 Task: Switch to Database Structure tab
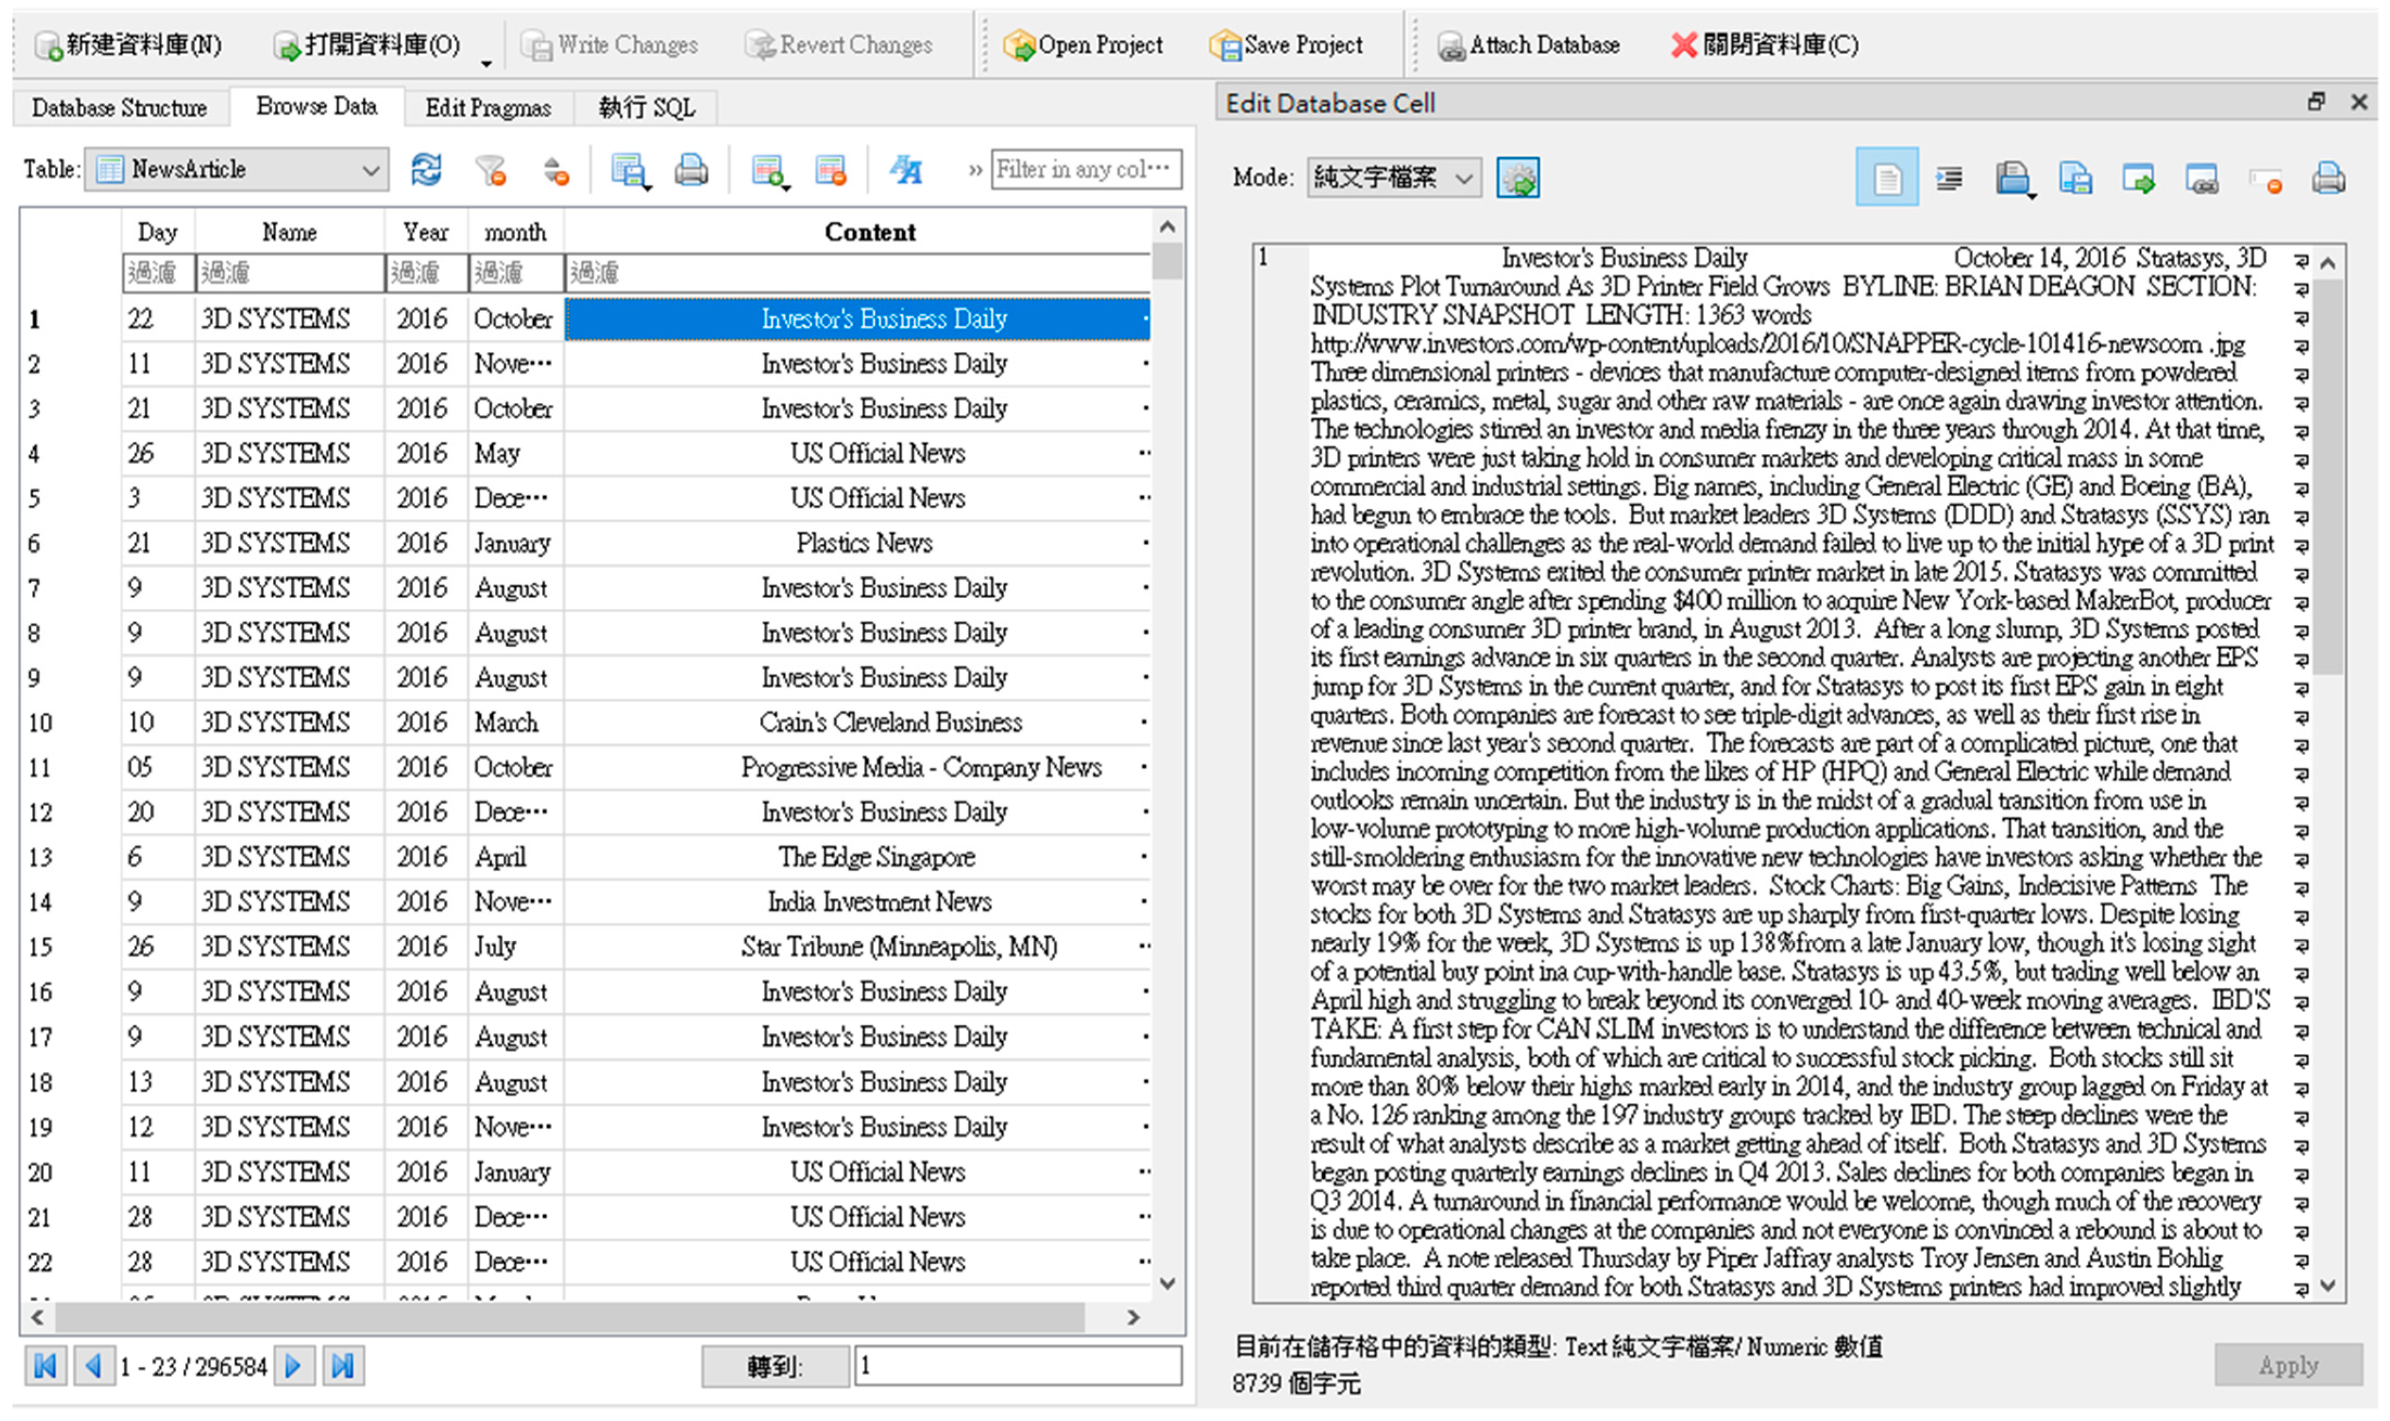pos(120,107)
